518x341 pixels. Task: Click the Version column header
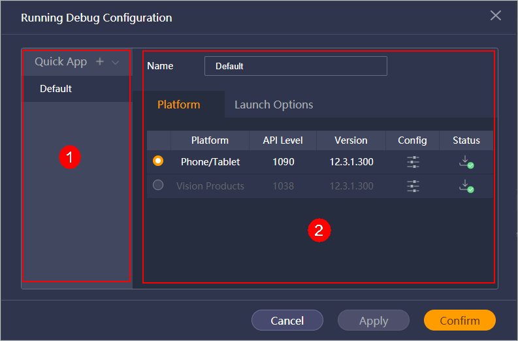coord(351,140)
